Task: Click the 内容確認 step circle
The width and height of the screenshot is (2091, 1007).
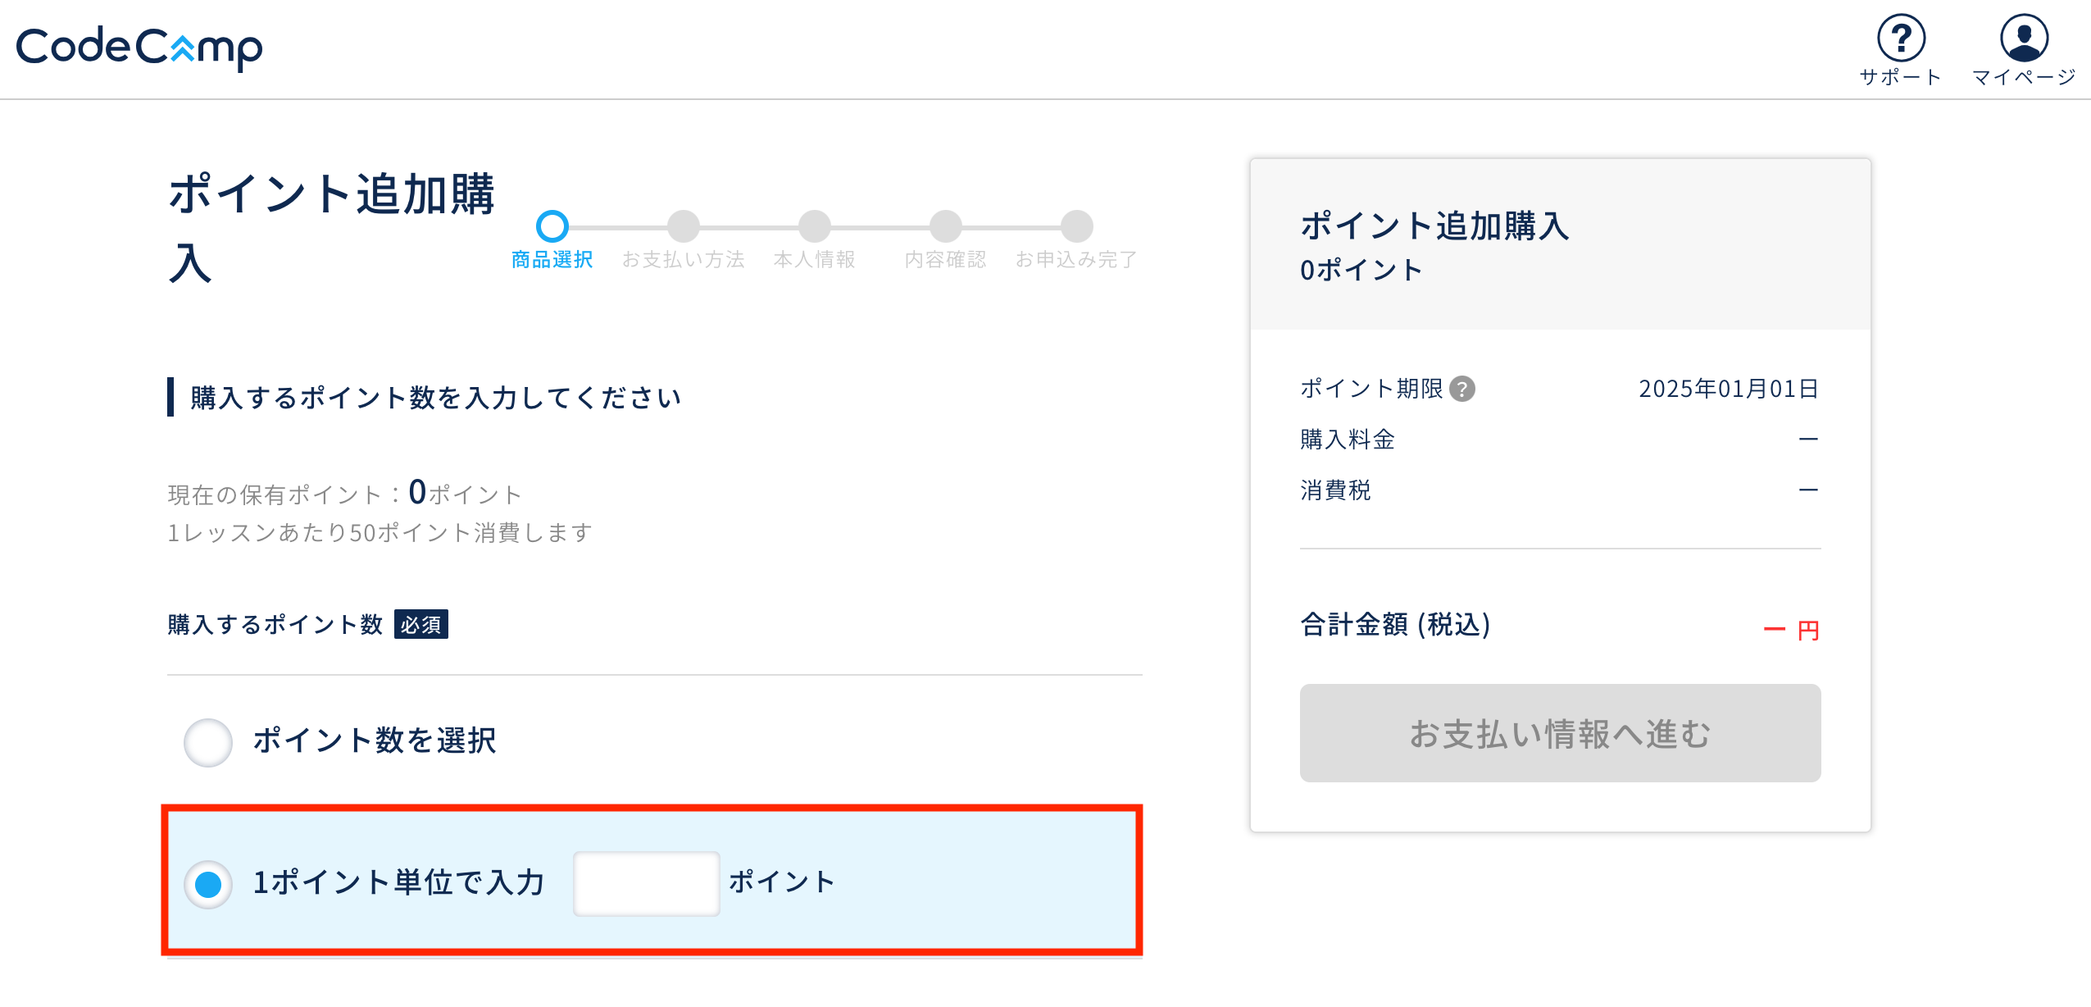Action: 945,226
